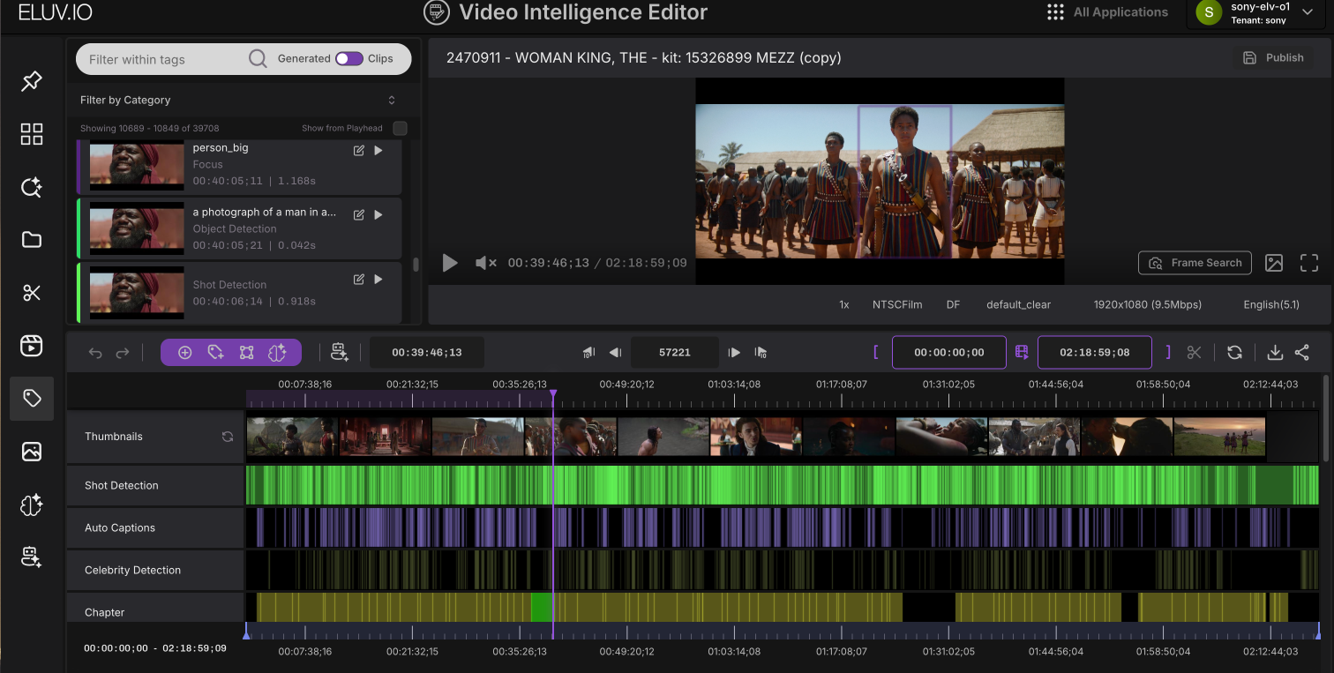
Task: Select the scissors icon in the left sidebar
Action: (x=32, y=293)
